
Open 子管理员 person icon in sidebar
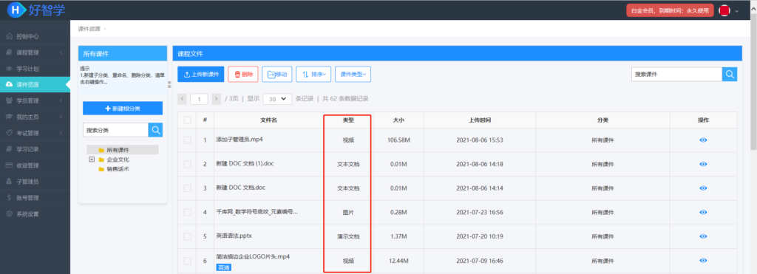pos(9,182)
